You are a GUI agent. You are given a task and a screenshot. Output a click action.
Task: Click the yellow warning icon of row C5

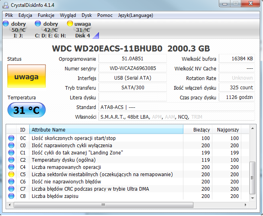[x=11, y=174]
